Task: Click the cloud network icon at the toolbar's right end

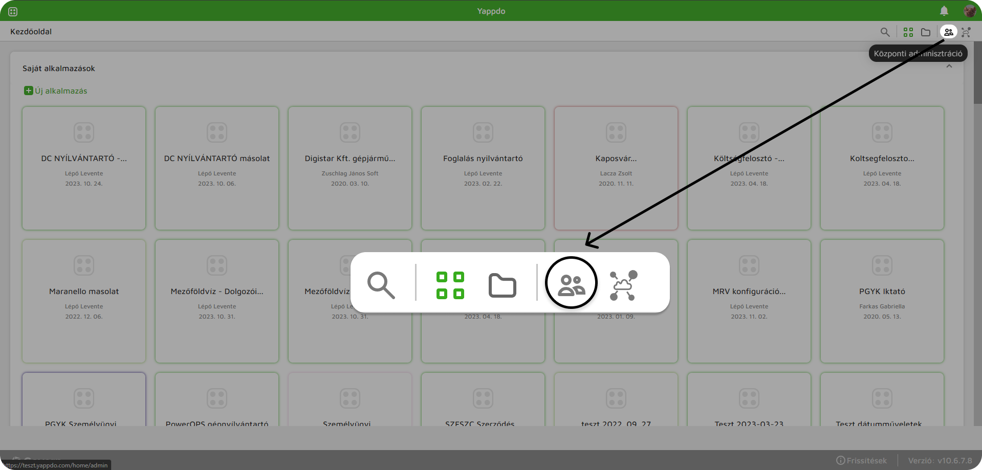Action: click(966, 32)
